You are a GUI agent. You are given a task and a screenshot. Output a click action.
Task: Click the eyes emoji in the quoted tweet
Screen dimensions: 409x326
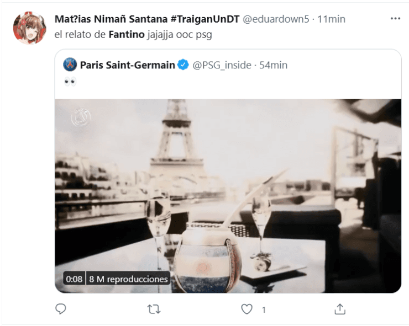point(70,82)
